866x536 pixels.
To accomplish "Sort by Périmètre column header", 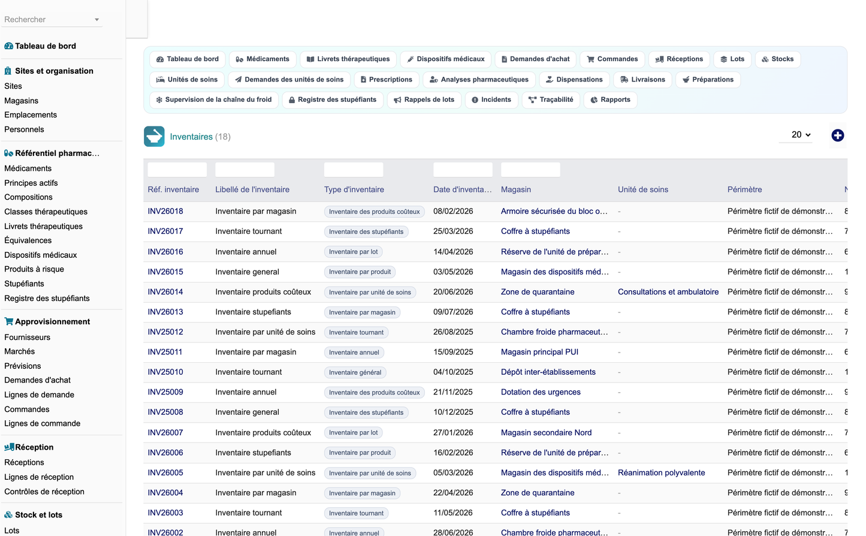I will (x=745, y=189).
